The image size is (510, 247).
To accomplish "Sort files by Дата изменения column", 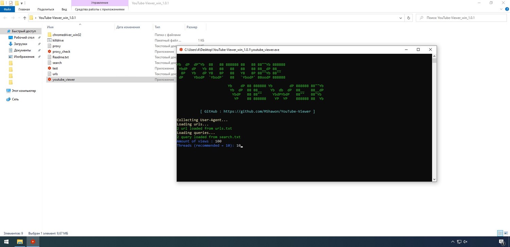I will tap(128, 27).
